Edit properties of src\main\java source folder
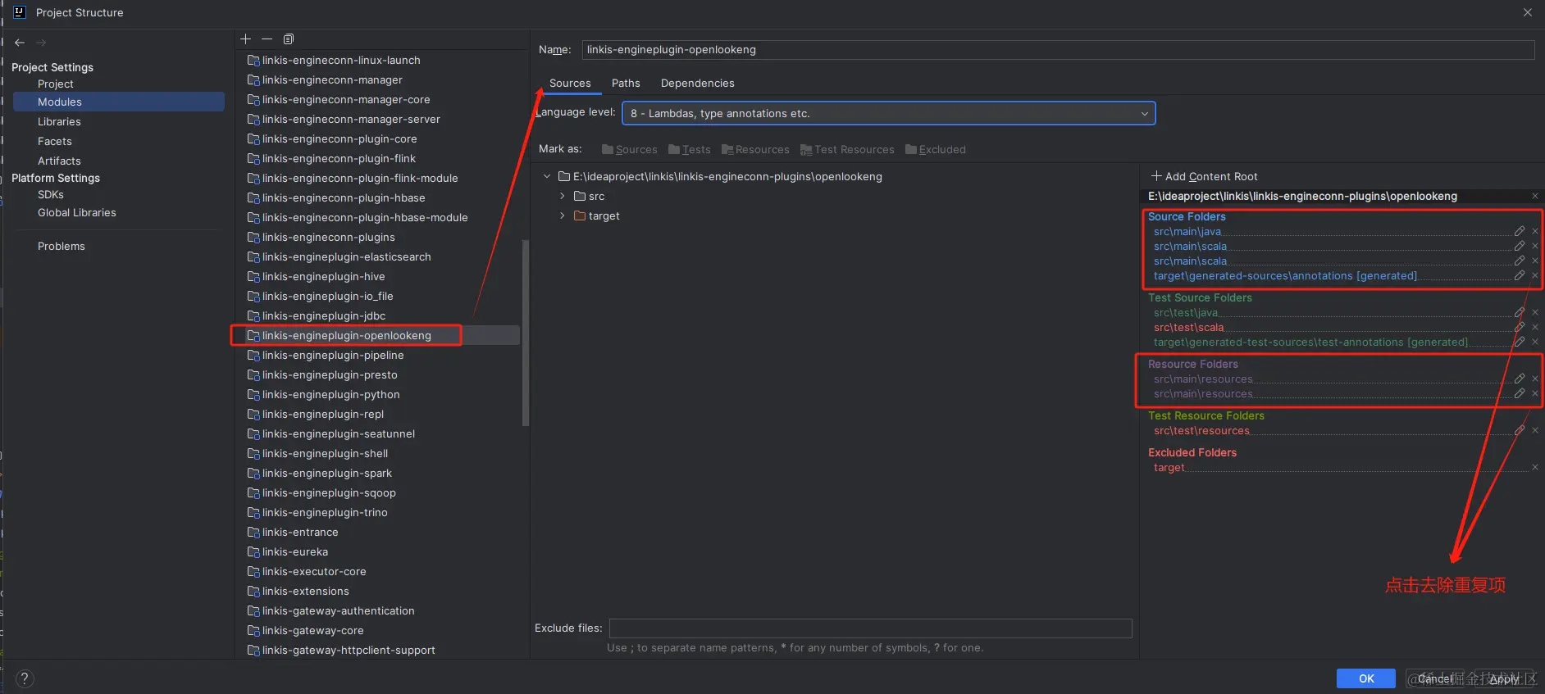Image resolution: width=1545 pixels, height=694 pixels. tap(1520, 231)
